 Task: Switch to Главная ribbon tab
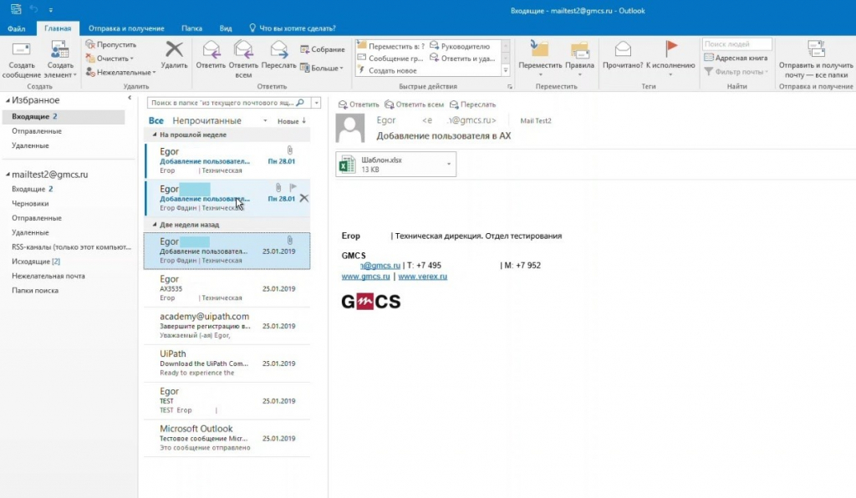[x=58, y=28]
